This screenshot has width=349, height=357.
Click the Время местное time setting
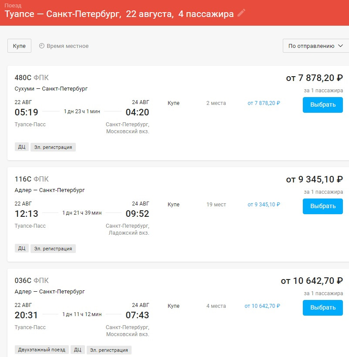(x=68, y=46)
